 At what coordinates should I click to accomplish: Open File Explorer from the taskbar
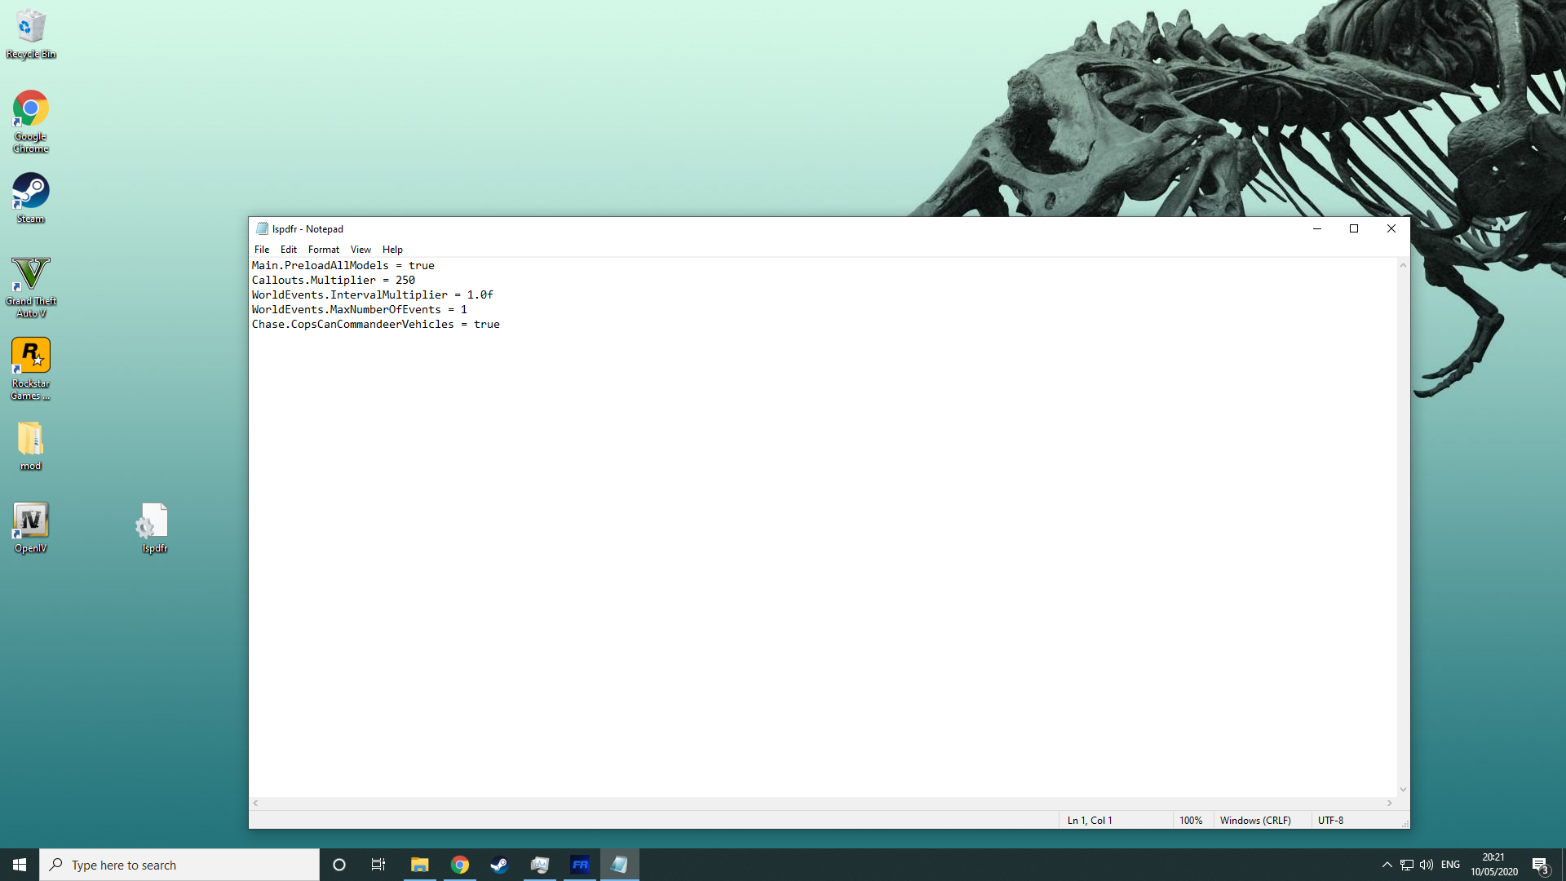pyautogui.click(x=419, y=865)
